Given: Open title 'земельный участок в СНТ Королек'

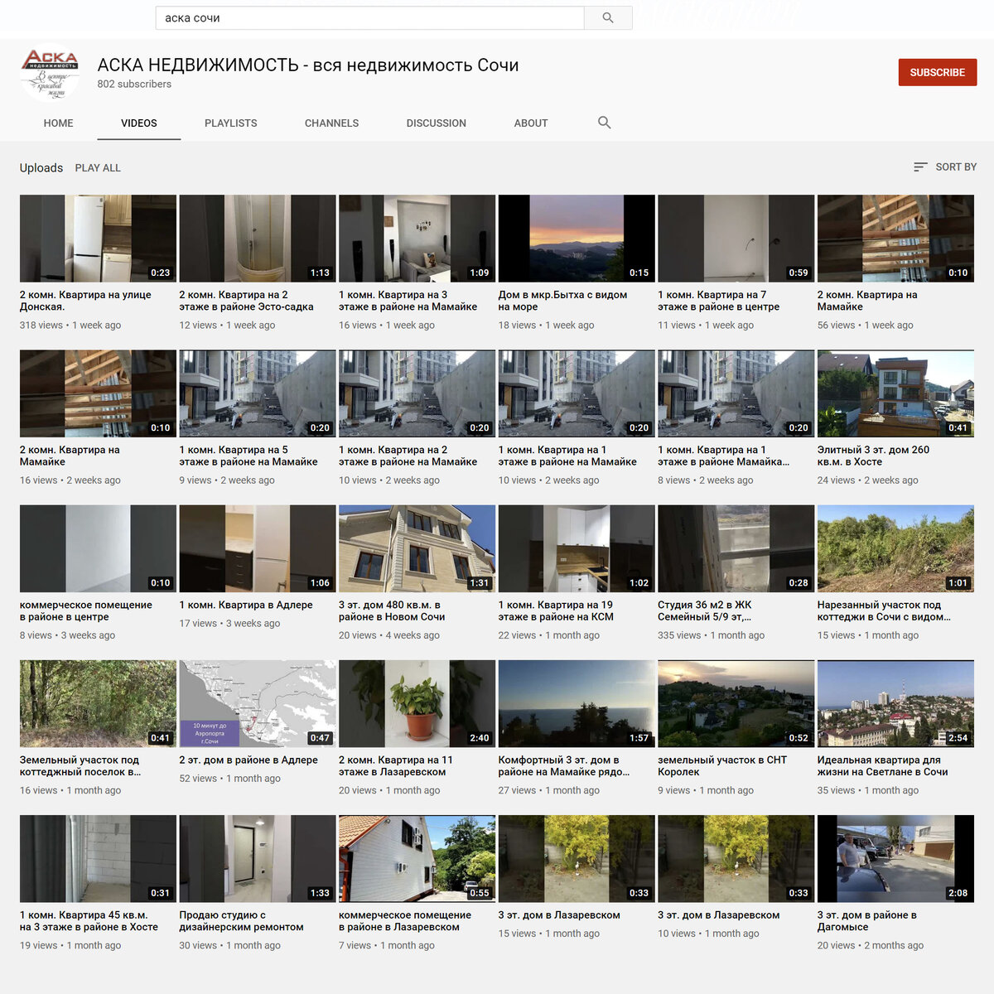Looking at the screenshot, I should point(722,765).
